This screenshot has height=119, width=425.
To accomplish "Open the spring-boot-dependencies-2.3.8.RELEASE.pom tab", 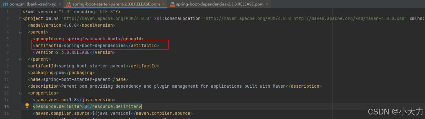I will (x=219, y=5).
